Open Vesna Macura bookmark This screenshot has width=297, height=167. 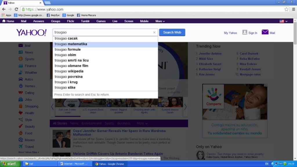(x=86, y=15)
